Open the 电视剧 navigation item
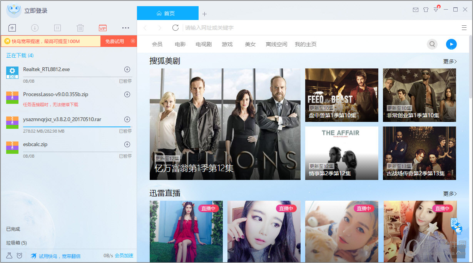 click(x=204, y=44)
